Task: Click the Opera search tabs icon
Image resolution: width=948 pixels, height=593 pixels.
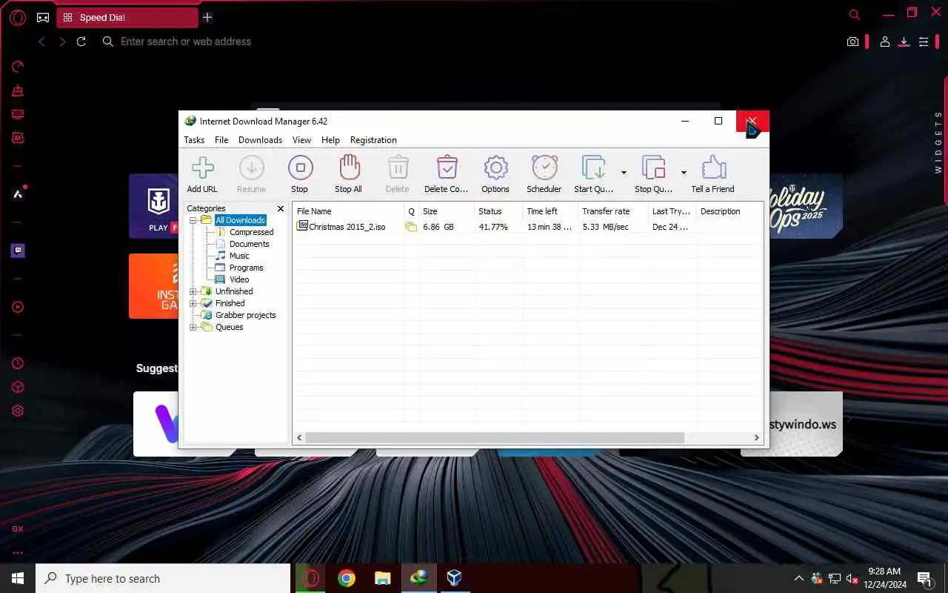Action: click(x=855, y=14)
